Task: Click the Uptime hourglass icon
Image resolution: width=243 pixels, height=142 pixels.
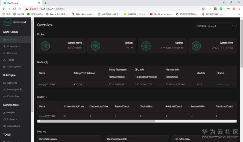Action: point(146,46)
